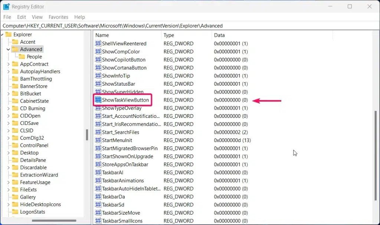Open the Help menu
Image resolution: width=380 pixels, height=225 pixels.
79,17
